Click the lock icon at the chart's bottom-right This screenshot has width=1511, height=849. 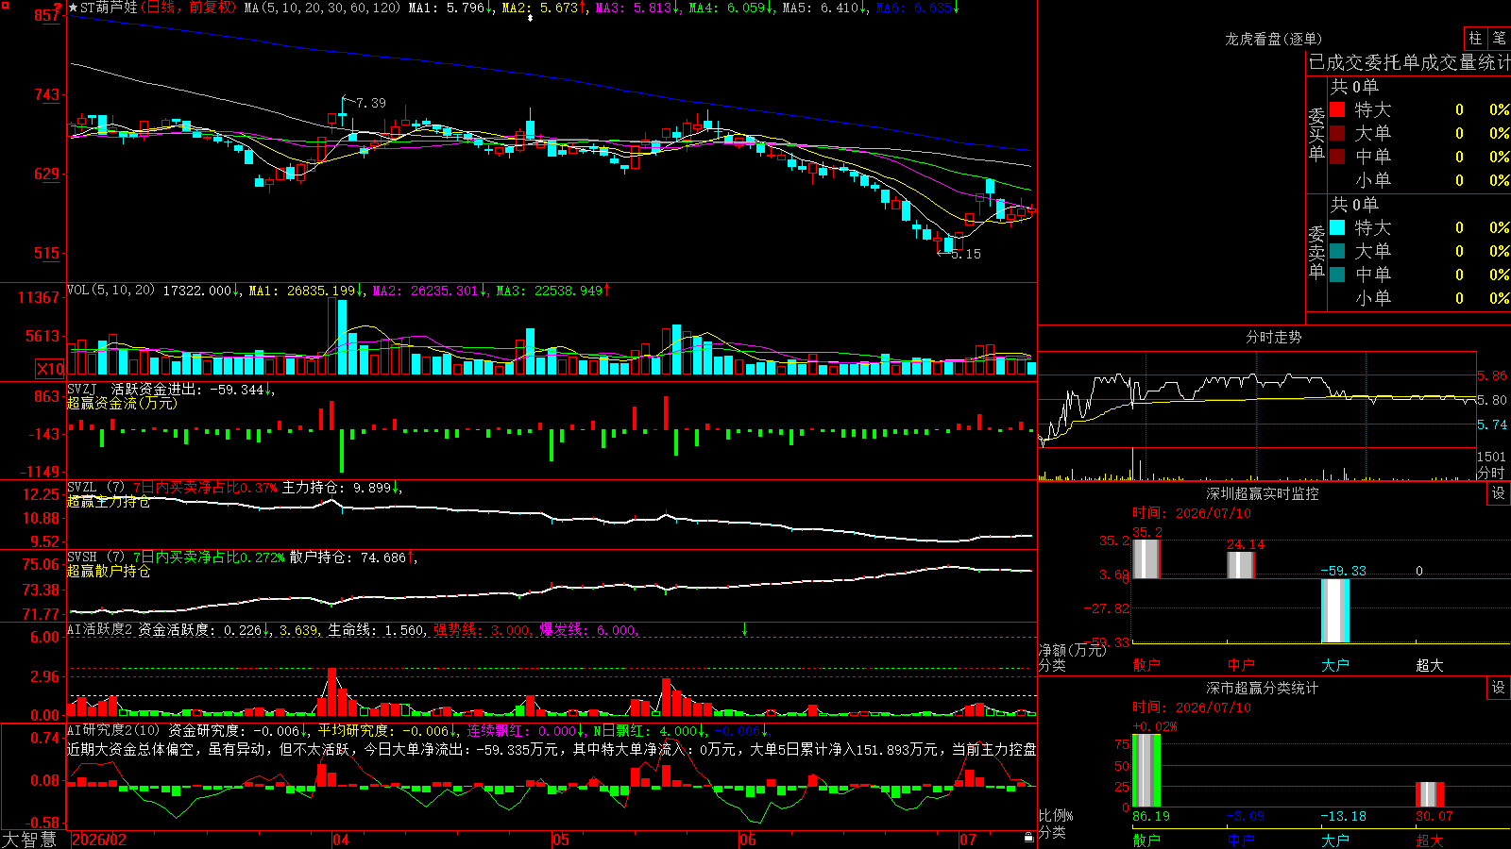coord(1028,838)
